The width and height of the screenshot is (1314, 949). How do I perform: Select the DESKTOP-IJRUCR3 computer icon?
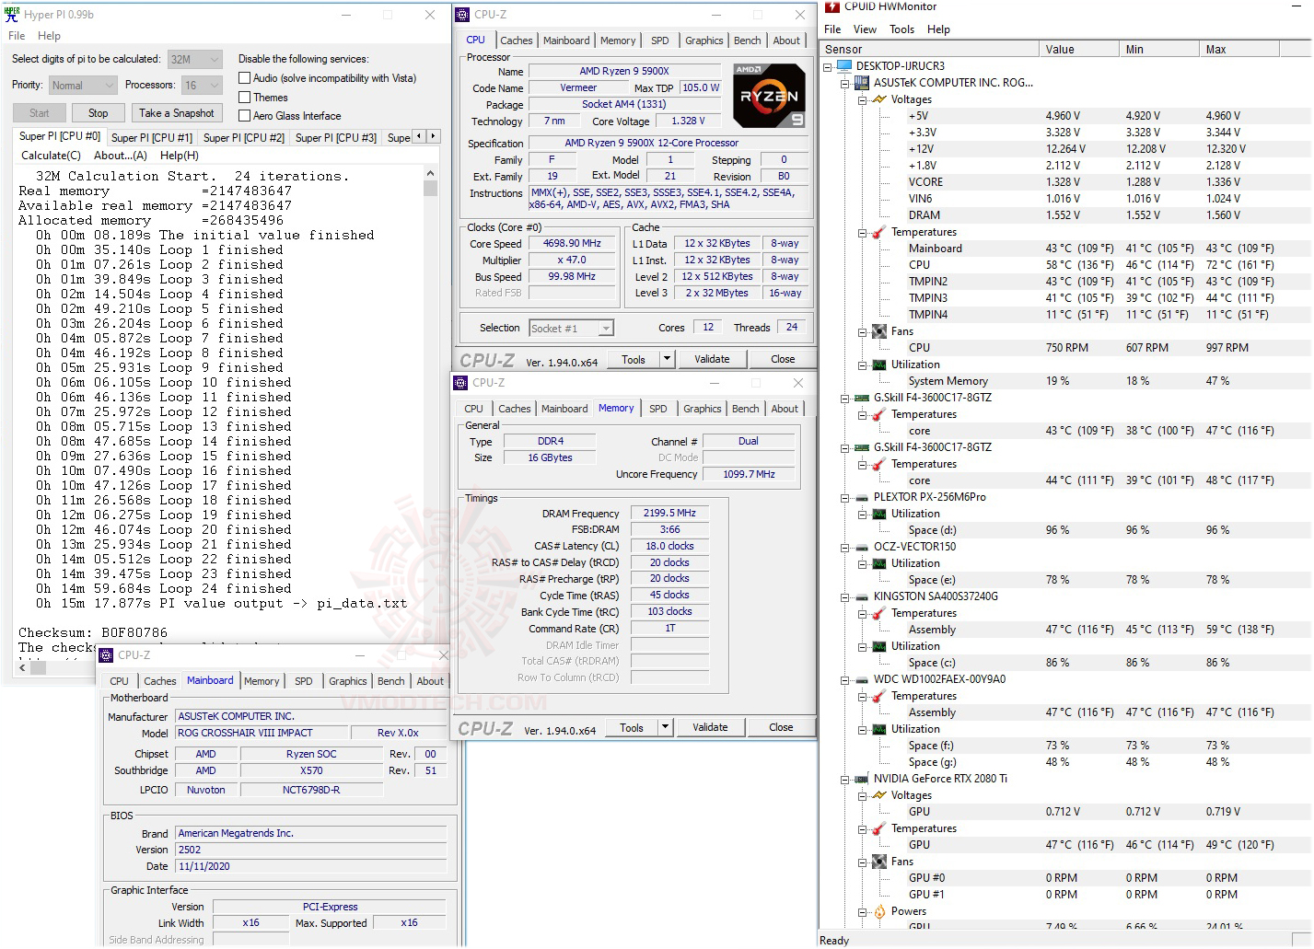click(x=843, y=66)
